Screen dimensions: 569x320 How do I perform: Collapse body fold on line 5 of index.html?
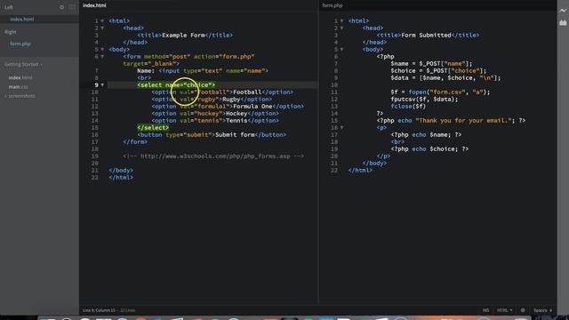(102, 50)
